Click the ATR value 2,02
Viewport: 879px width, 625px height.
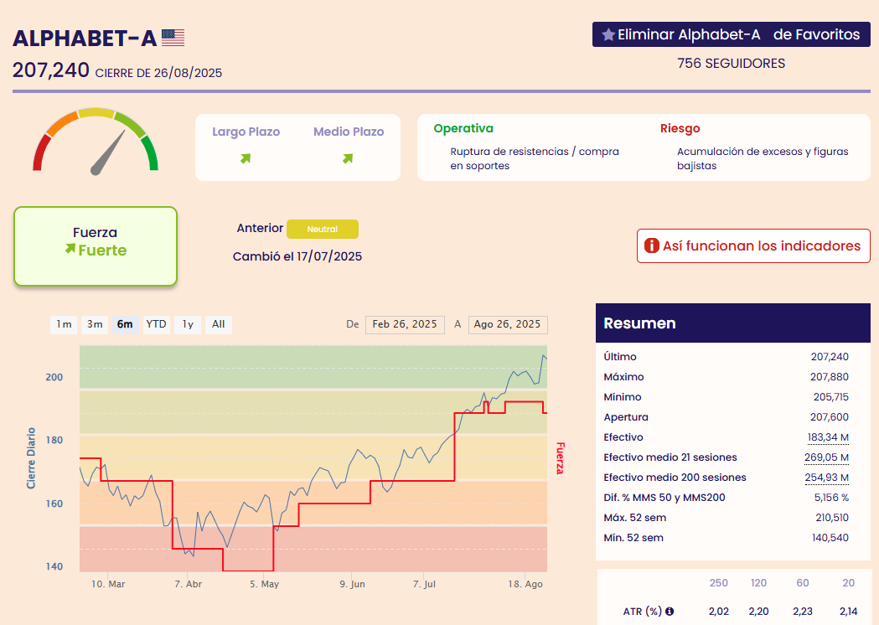pyautogui.click(x=719, y=612)
